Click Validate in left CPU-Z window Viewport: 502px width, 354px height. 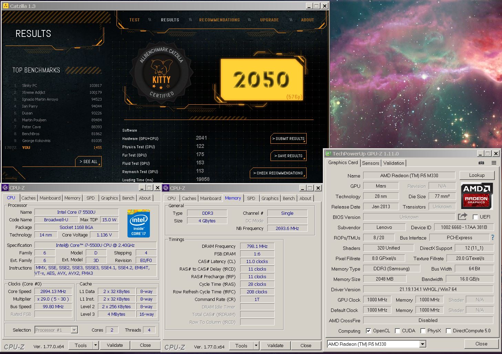point(115,345)
